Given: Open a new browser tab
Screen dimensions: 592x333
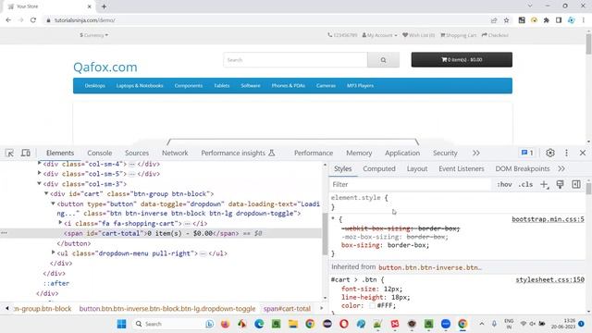Looking at the screenshot, I should pos(104,6).
